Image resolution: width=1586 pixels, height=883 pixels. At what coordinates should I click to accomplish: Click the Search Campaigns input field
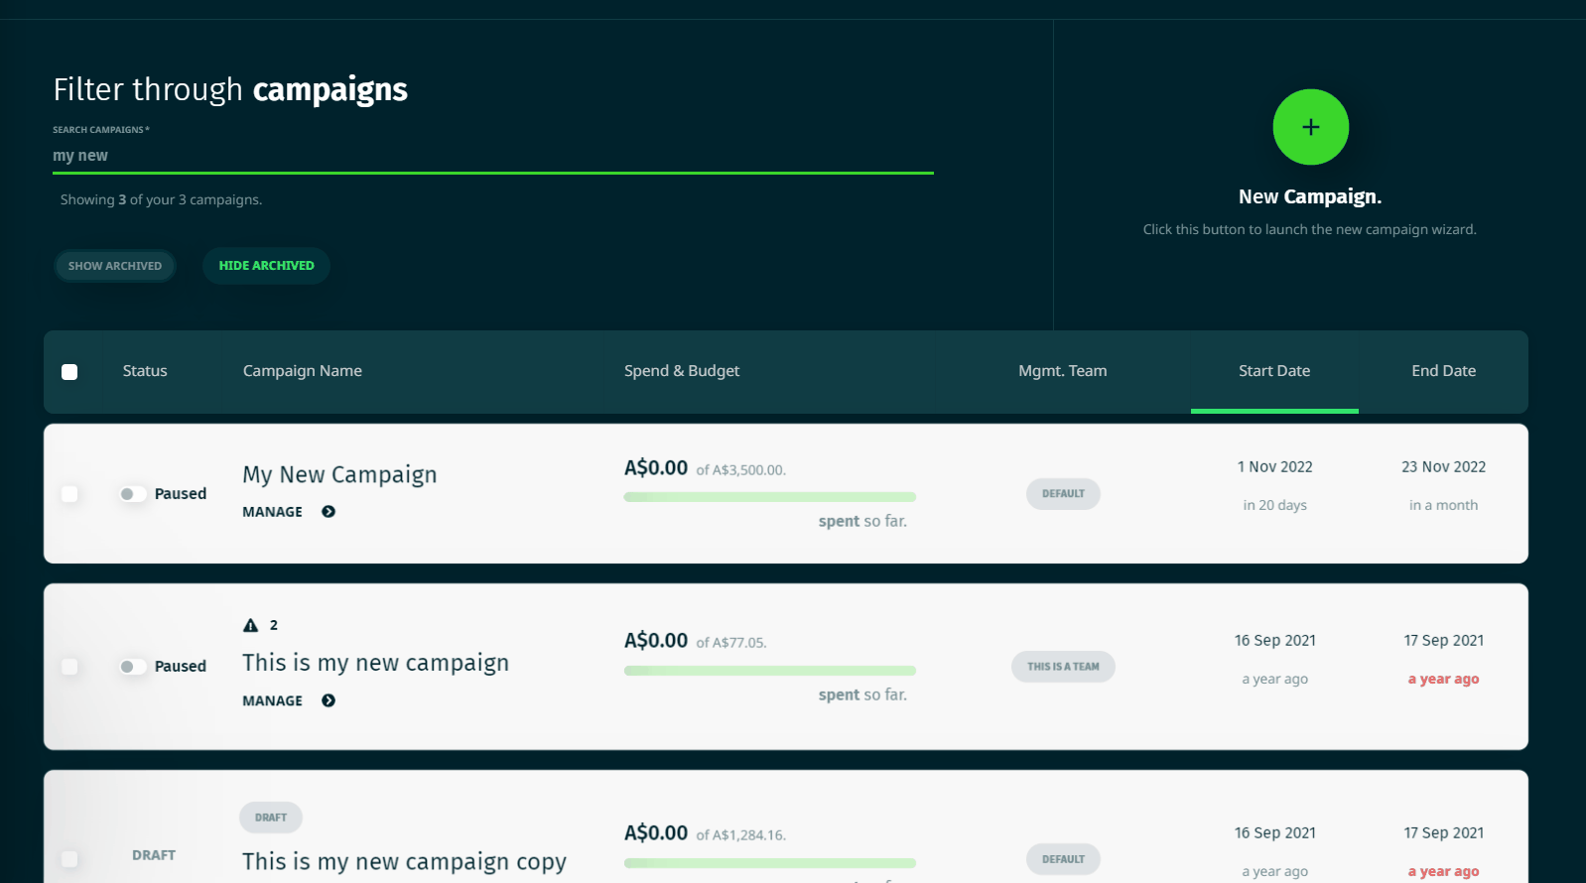click(x=493, y=156)
